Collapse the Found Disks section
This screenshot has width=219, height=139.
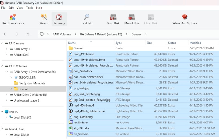(x=2, y=129)
